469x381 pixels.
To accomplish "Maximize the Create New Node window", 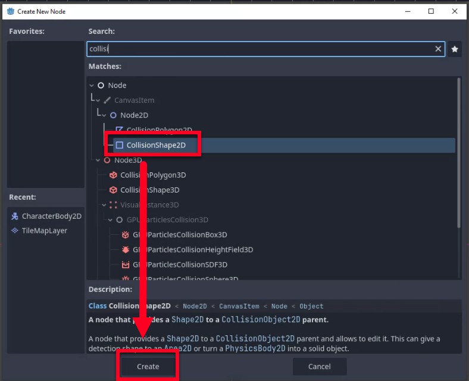I will click(431, 11).
